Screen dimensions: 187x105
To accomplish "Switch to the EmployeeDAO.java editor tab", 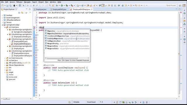I will 59,9.
